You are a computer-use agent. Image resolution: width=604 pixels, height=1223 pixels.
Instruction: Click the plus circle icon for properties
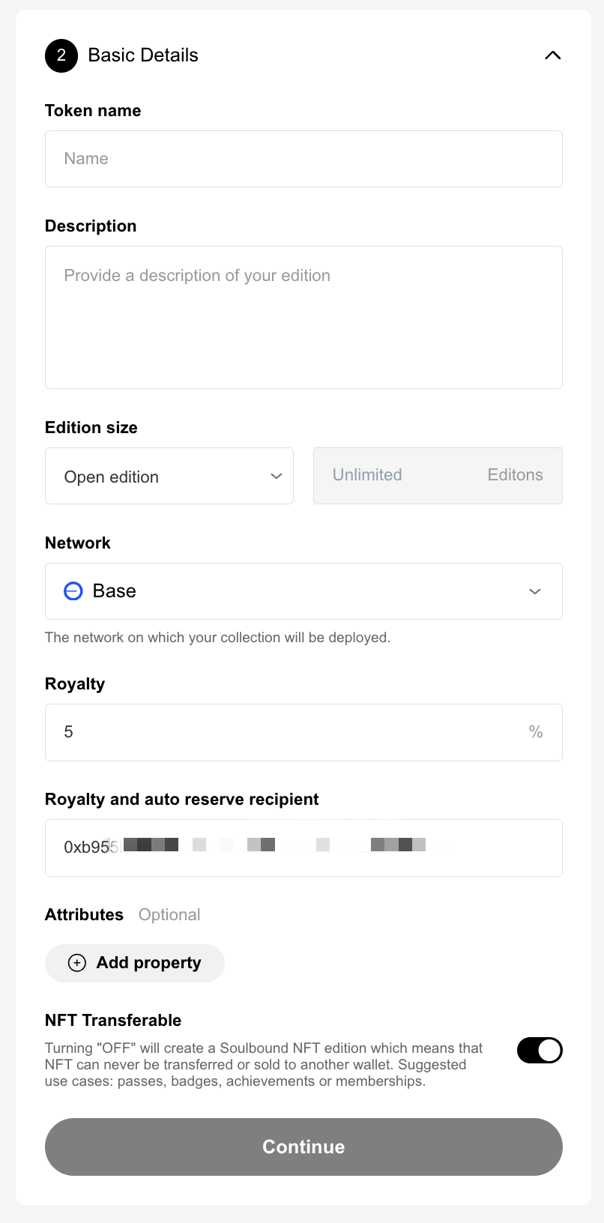pyautogui.click(x=77, y=963)
